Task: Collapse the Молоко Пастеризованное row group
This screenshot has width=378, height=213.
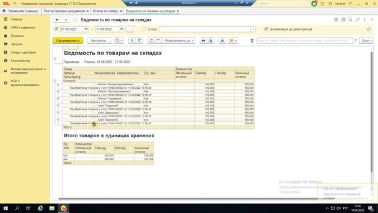Action: pos(58,92)
